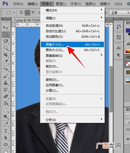Select the Paint Bucket tool
This screenshot has width=130, height=153.
click(x=6, y=103)
